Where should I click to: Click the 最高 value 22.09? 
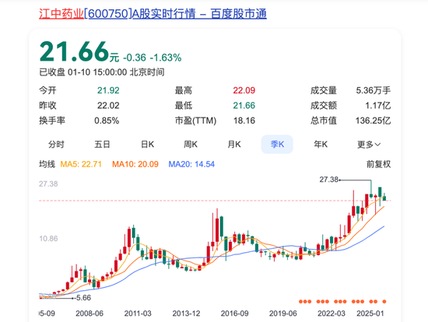(x=244, y=90)
